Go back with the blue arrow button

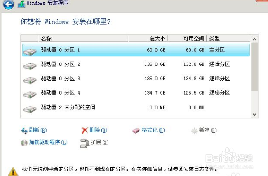[8, 4]
